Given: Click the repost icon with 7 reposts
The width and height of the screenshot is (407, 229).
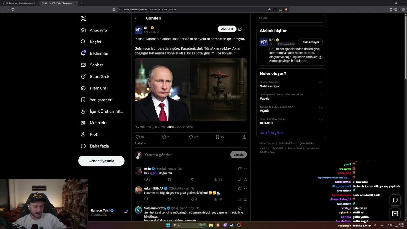Looking at the screenshot, I should pos(164,137).
